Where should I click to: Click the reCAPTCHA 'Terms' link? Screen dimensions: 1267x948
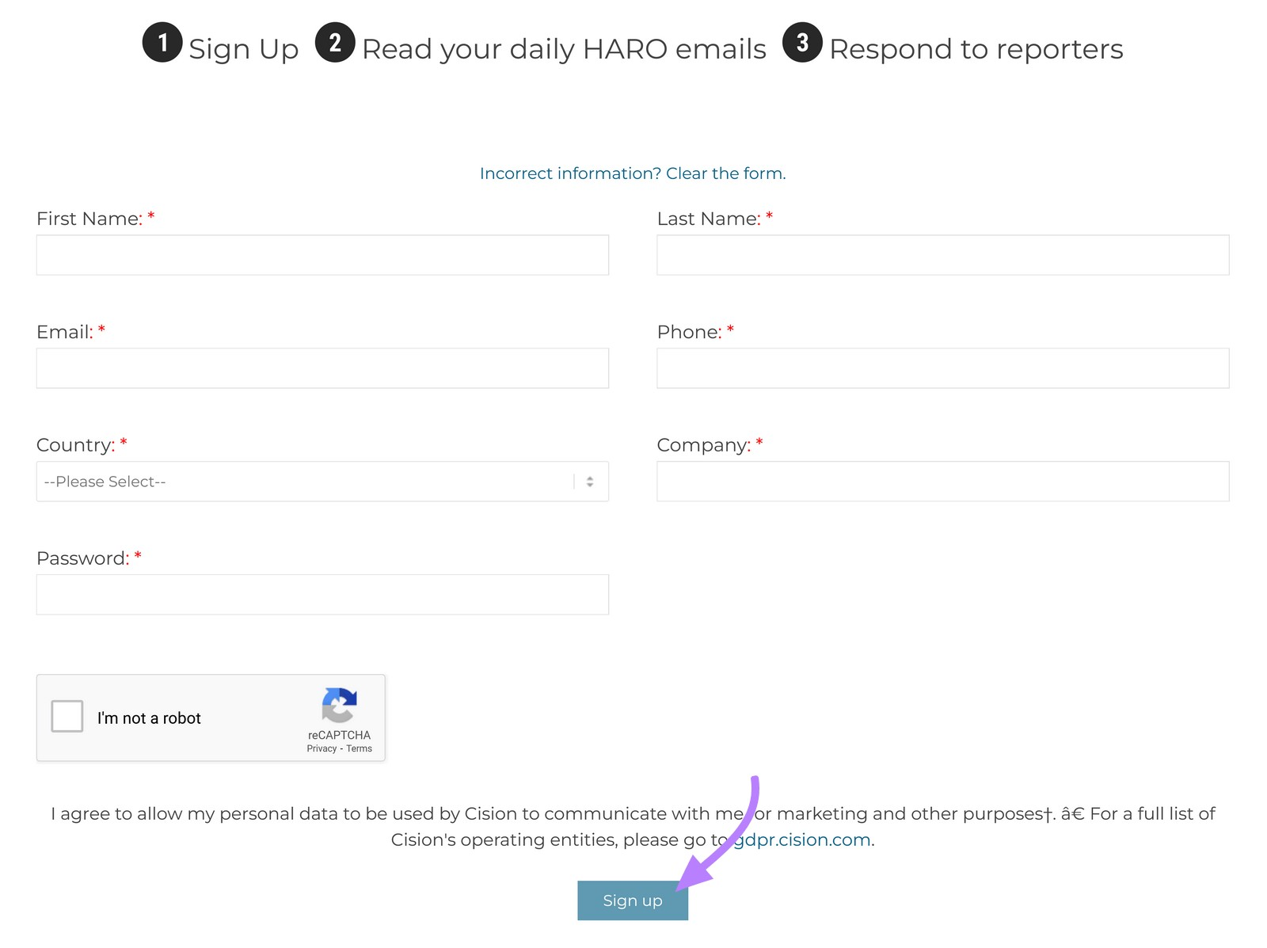361,748
